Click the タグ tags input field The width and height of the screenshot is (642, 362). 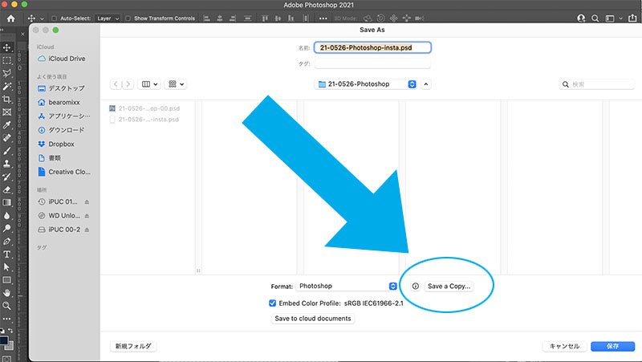point(372,64)
